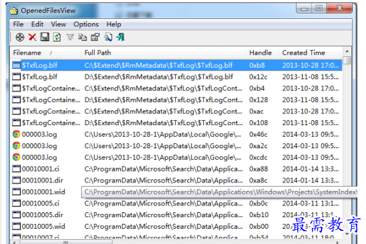Viewport: 366px width, 244px height.
Task: Click handle value 0xb8
Action: click(x=257, y=65)
